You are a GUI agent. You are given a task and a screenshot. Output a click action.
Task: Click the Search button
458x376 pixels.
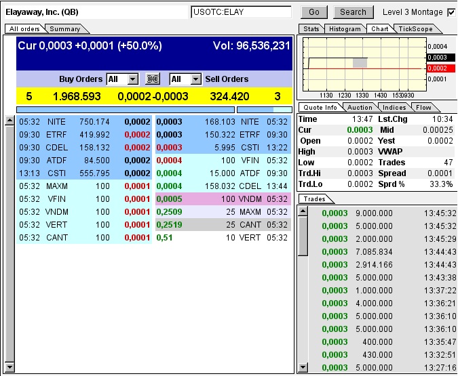(353, 12)
